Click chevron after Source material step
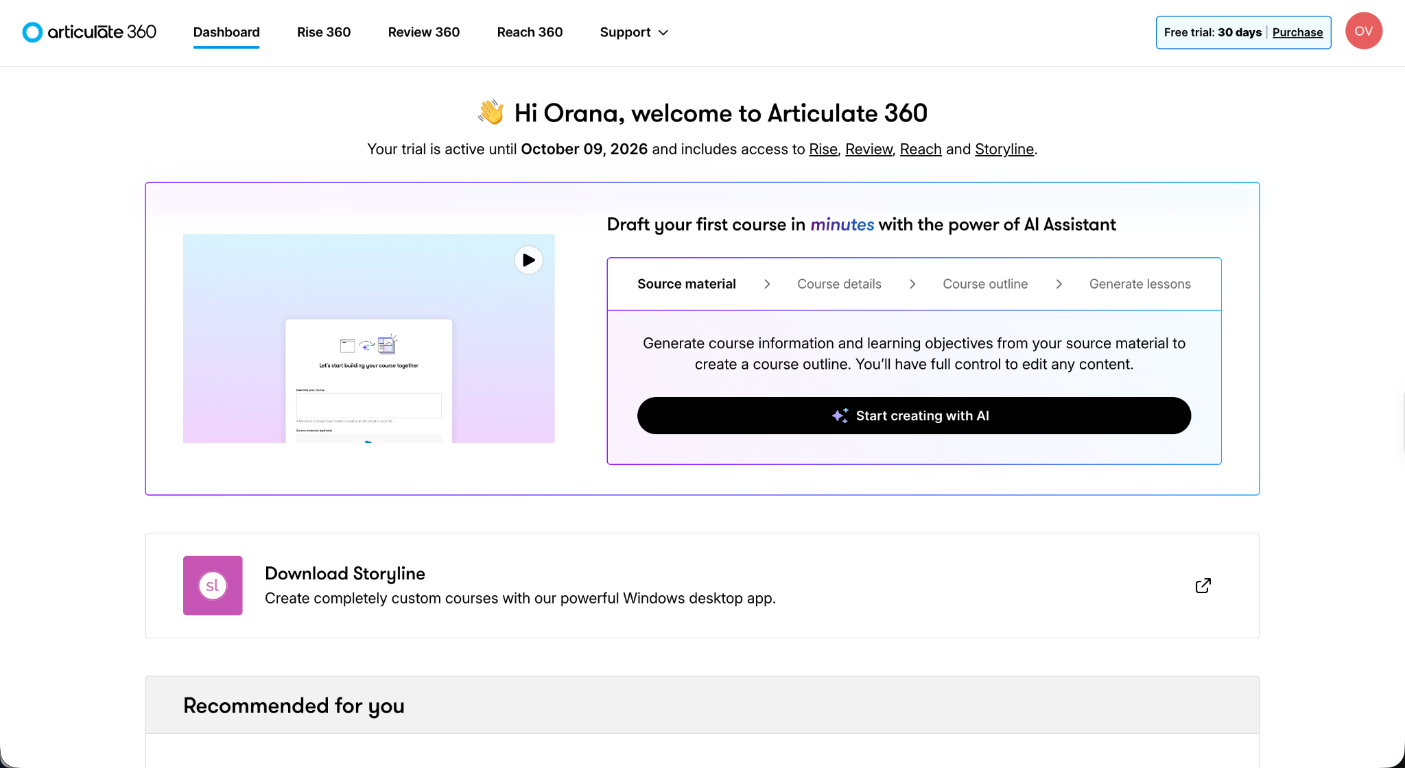Screen dimensions: 1405x768 coord(767,284)
